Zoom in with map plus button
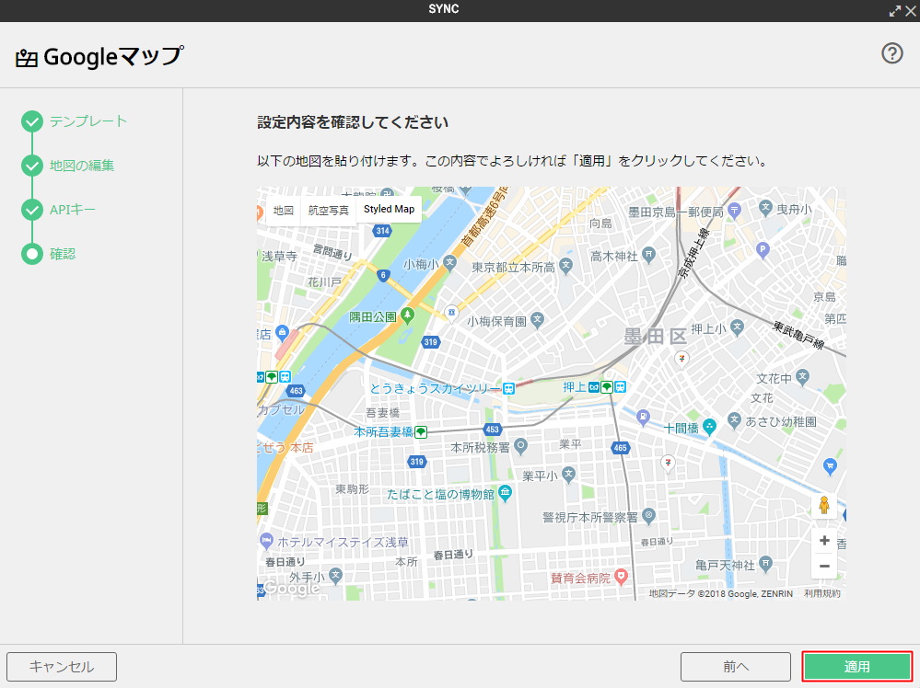Image resolution: width=920 pixels, height=688 pixels. [x=824, y=540]
